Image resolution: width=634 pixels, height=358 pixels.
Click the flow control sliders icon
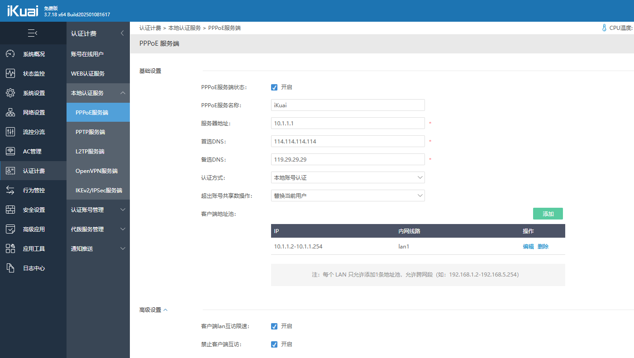pos(10,132)
